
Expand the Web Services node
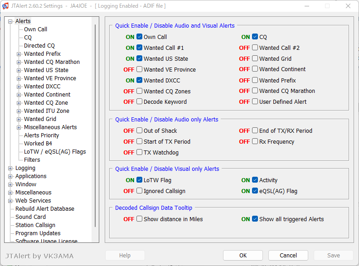click(x=10, y=201)
